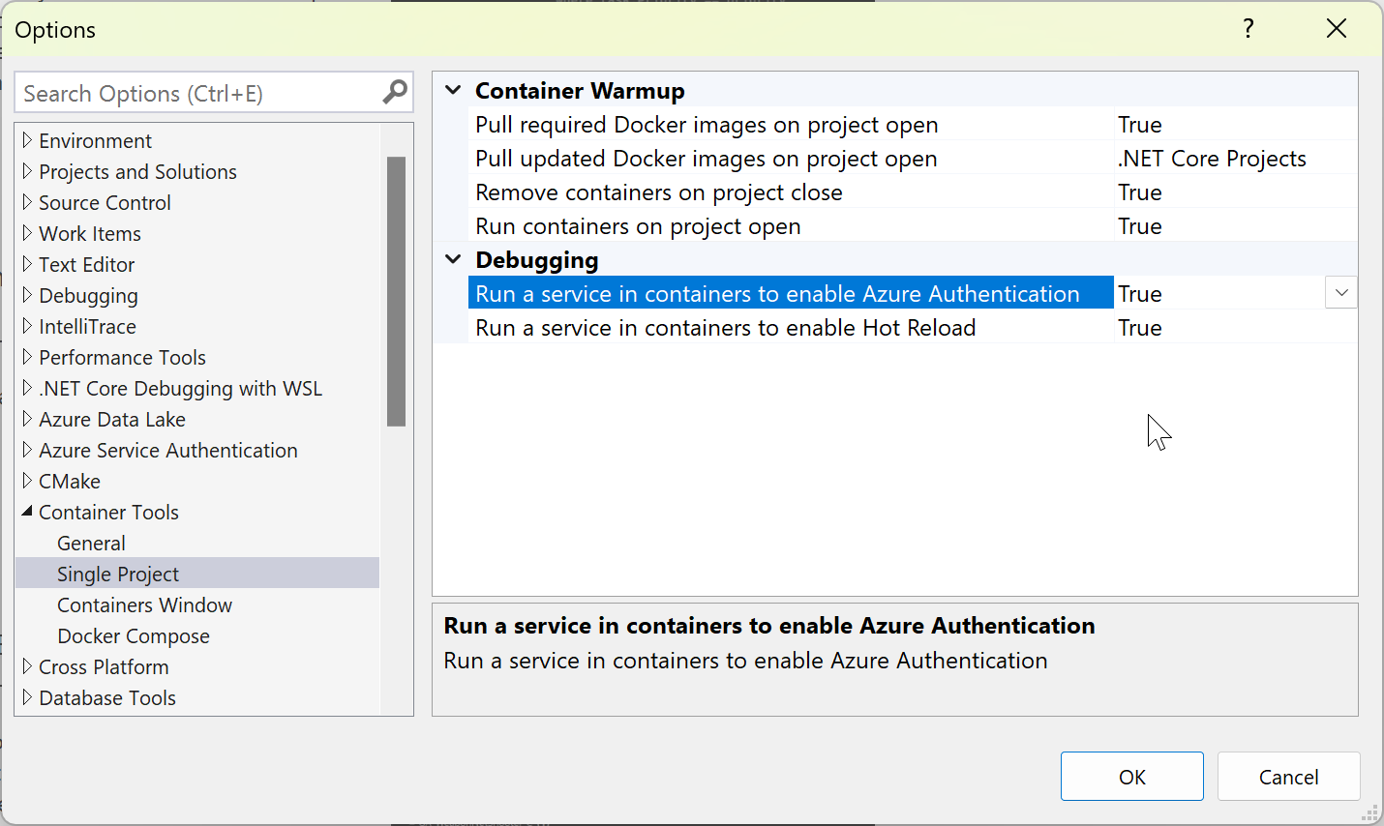Collapse the Container Tools tree node
1384x826 pixels.
(x=27, y=512)
